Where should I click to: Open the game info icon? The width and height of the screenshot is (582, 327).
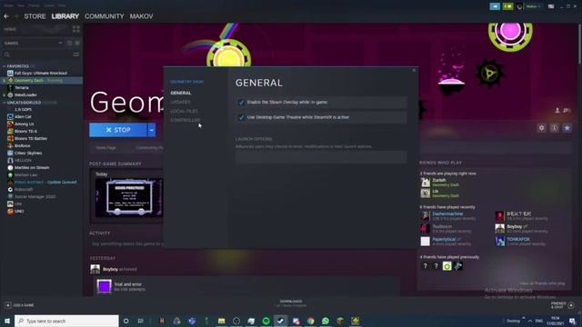tap(554, 128)
